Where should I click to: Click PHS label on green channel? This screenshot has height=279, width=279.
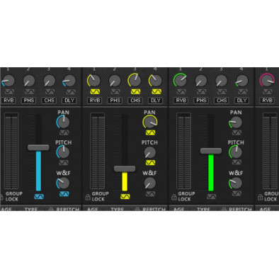point(201,101)
